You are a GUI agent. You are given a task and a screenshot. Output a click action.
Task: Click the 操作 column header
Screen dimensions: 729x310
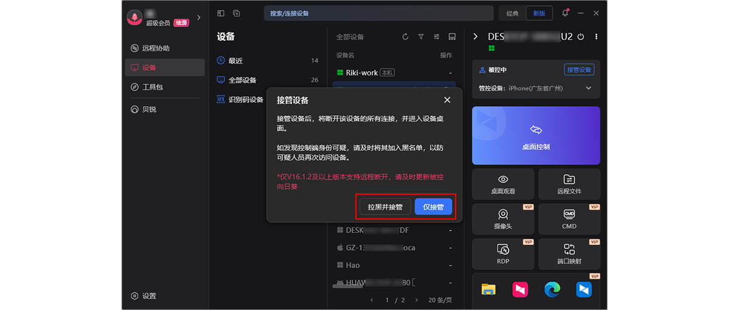pyautogui.click(x=446, y=55)
